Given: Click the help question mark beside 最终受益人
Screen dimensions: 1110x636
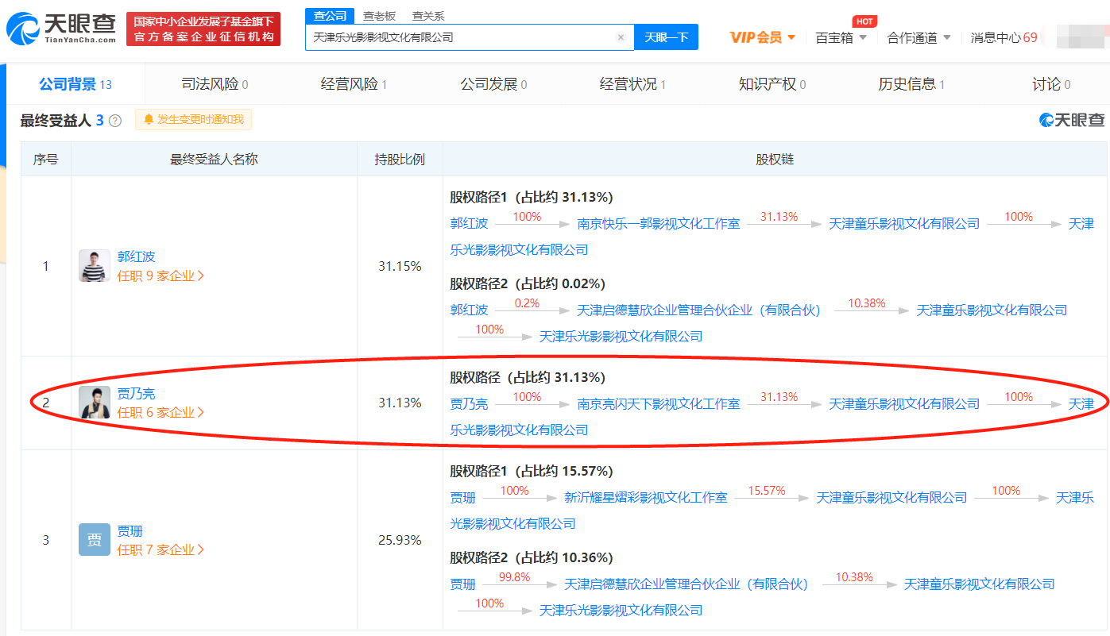Looking at the screenshot, I should coord(115,121).
